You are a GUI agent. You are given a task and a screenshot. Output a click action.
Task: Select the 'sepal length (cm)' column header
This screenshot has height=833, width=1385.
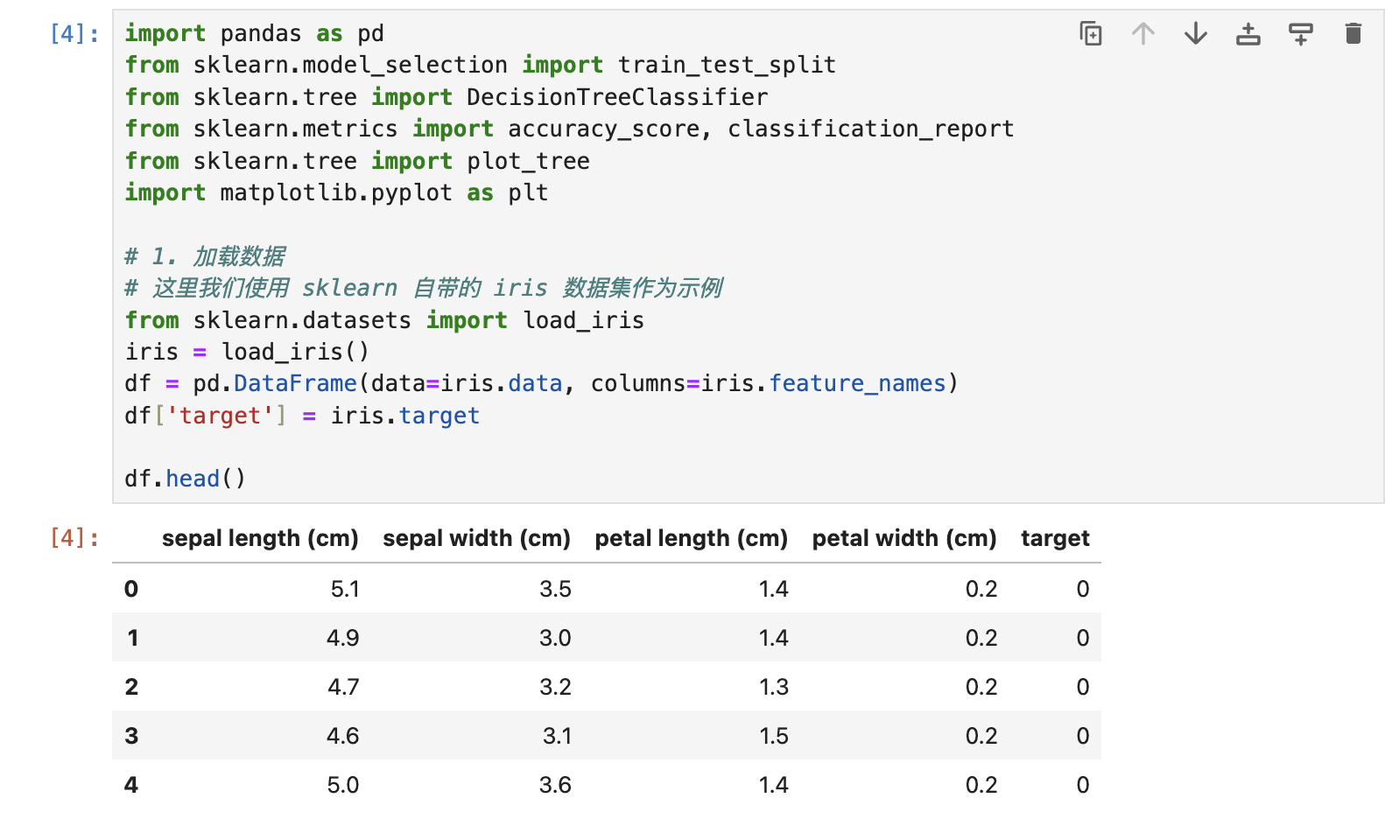pyautogui.click(x=260, y=538)
